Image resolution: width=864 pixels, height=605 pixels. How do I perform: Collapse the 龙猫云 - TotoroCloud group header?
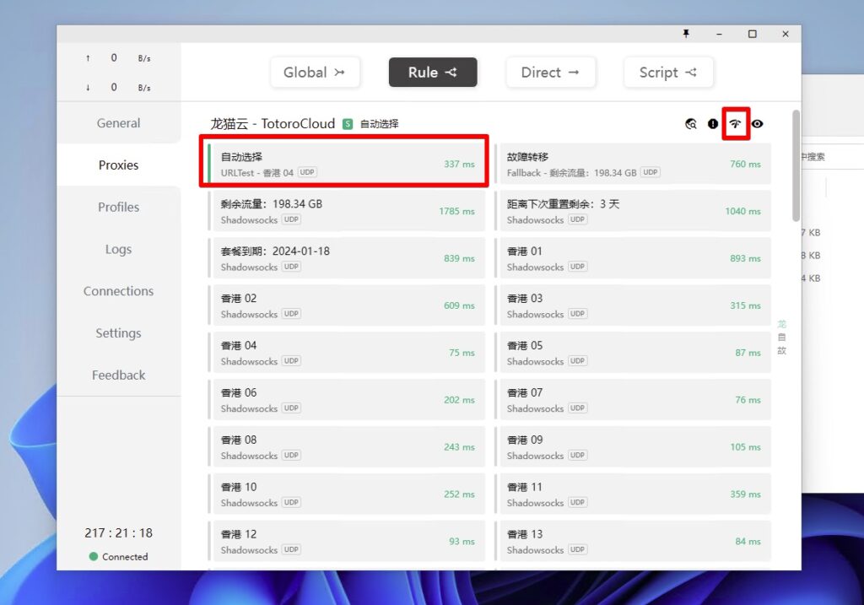273,123
